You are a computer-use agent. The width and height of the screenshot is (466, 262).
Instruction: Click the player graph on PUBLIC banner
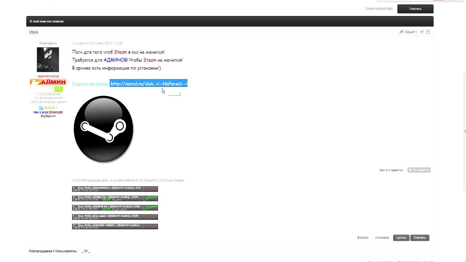[x=150, y=198]
